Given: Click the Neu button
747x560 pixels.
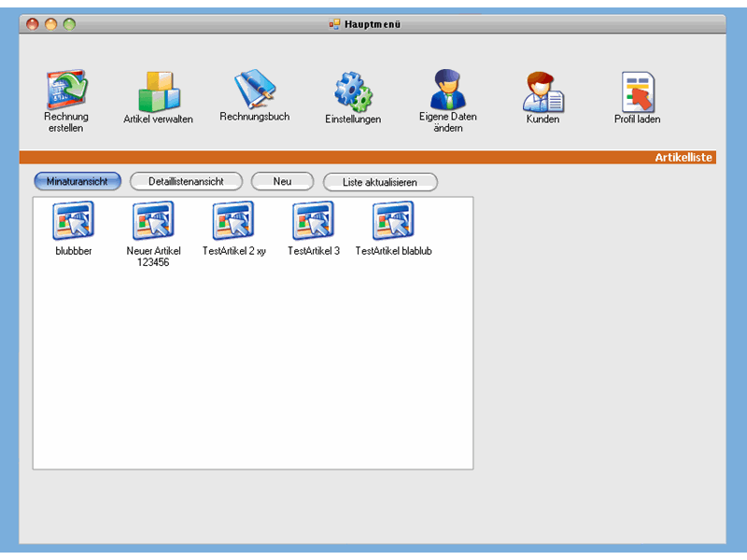Looking at the screenshot, I should tap(283, 181).
